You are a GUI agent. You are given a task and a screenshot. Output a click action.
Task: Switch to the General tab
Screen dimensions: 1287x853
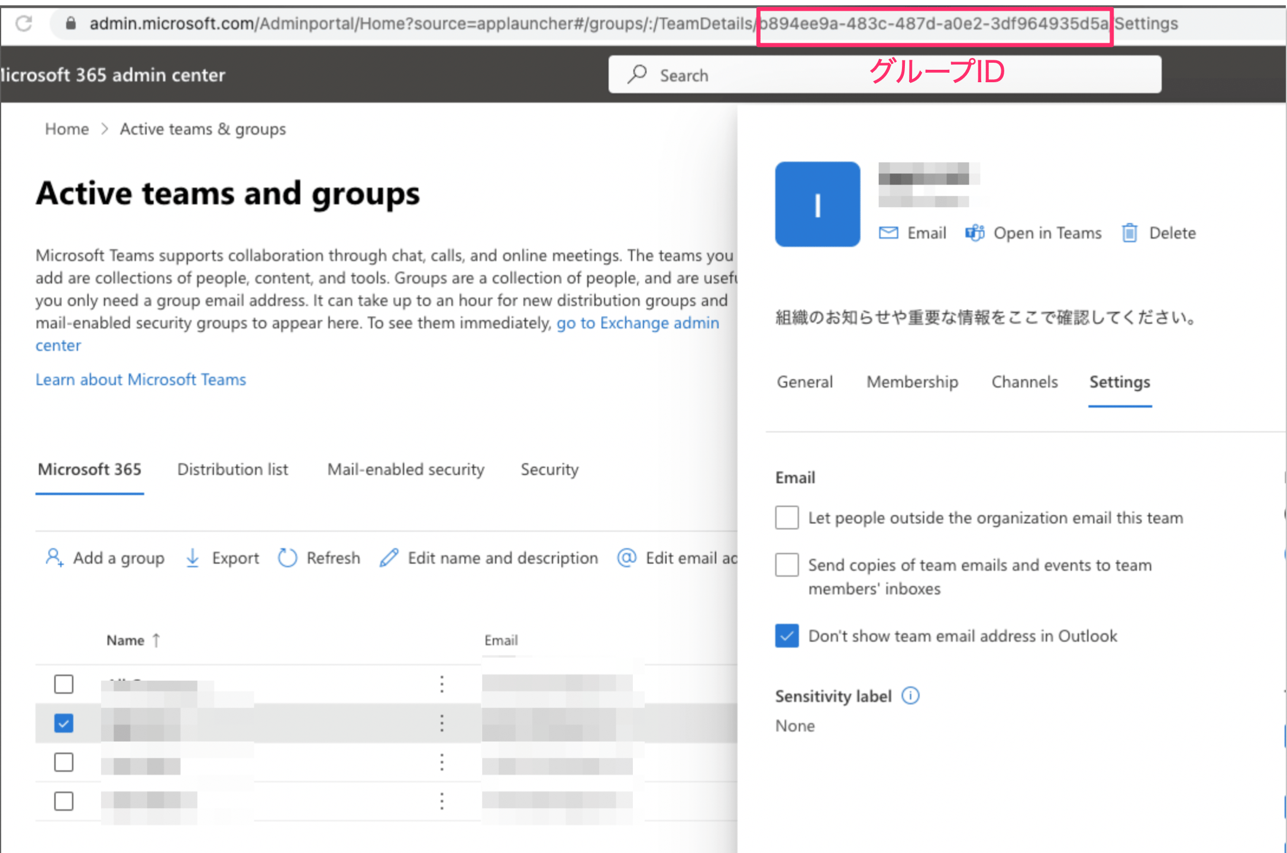coord(804,382)
